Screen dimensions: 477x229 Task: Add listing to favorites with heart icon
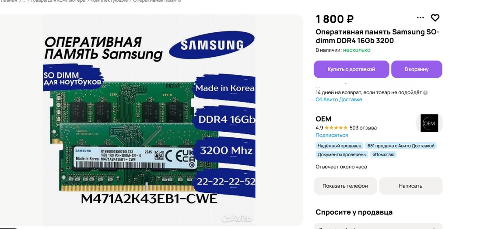pos(435,18)
